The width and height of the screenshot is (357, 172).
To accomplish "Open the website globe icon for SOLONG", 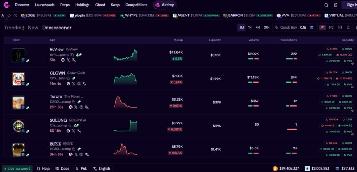I will point(79,131).
